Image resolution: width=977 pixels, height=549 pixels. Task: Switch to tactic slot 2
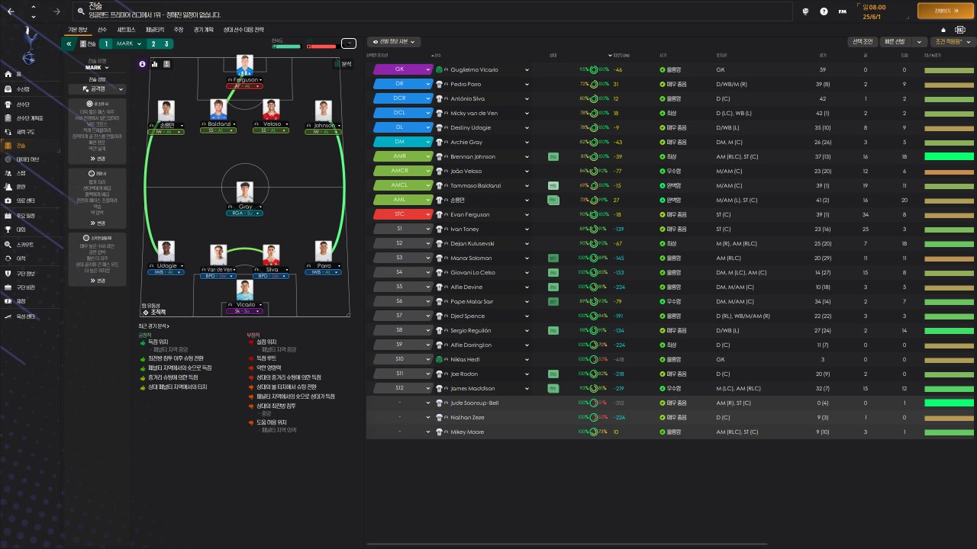[154, 44]
